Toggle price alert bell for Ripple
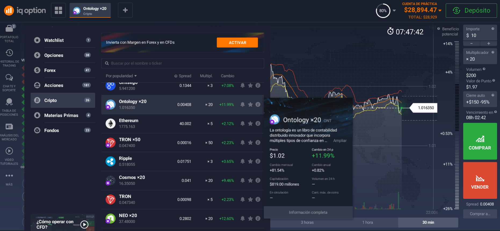This screenshot has width=500, height=231. pyautogui.click(x=242, y=161)
